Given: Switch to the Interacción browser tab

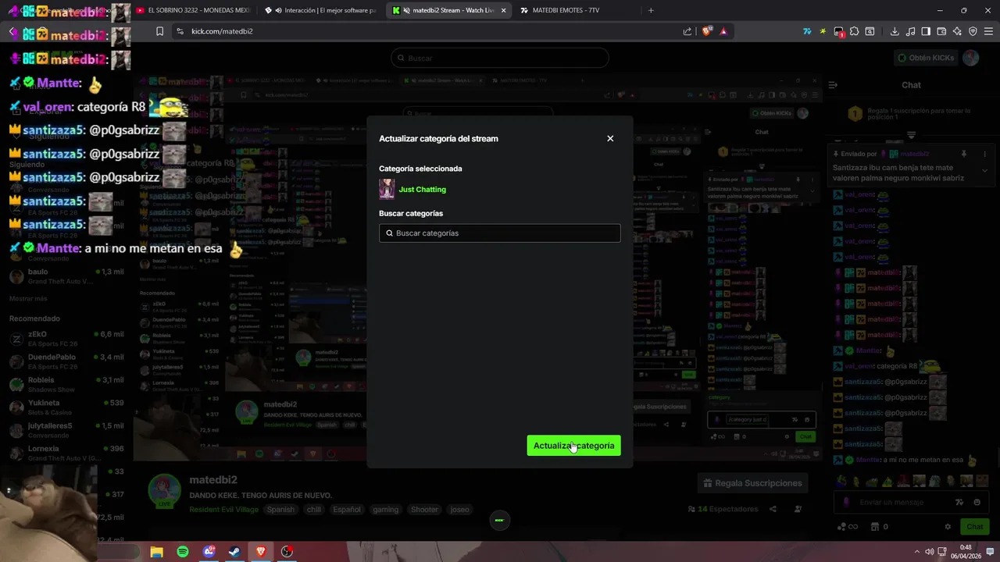Looking at the screenshot, I should [321, 10].
